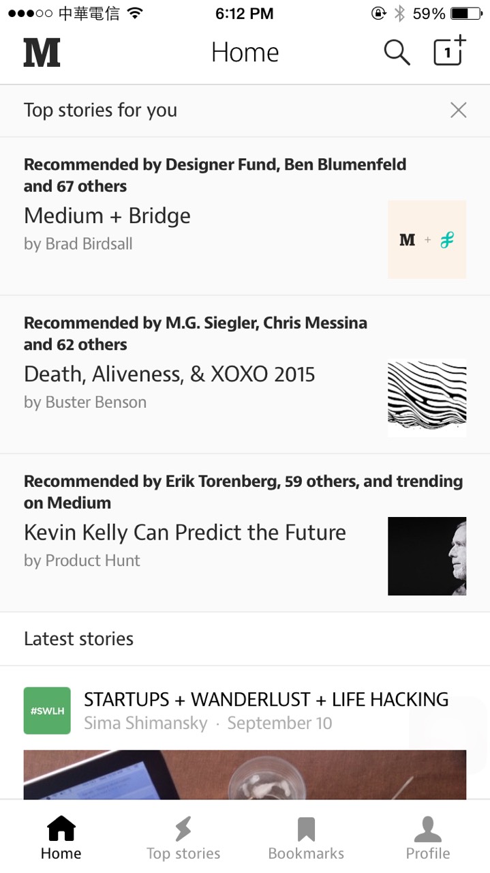
Task: Dismiss the Top stories for you section
Action: (459, 110)
